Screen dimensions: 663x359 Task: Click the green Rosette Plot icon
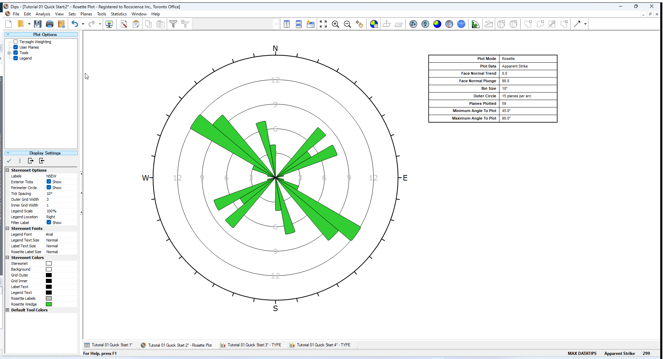[475, 24]
